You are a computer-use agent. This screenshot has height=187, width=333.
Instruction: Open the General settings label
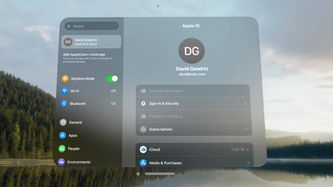pos(75,122)
